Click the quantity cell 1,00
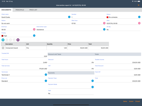Image resolution: width=142 pixels, height=106 pixels. click(57, 48)
